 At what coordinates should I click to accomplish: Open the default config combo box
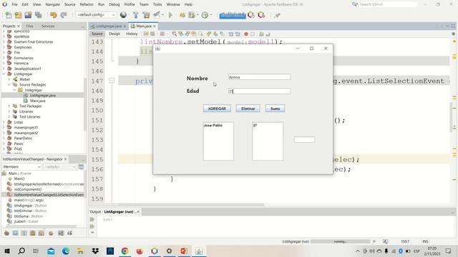coord(96,15)
